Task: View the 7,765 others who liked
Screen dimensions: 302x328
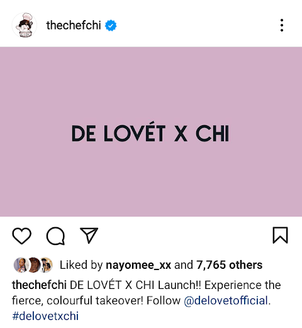Action: [x=229, y=265]
